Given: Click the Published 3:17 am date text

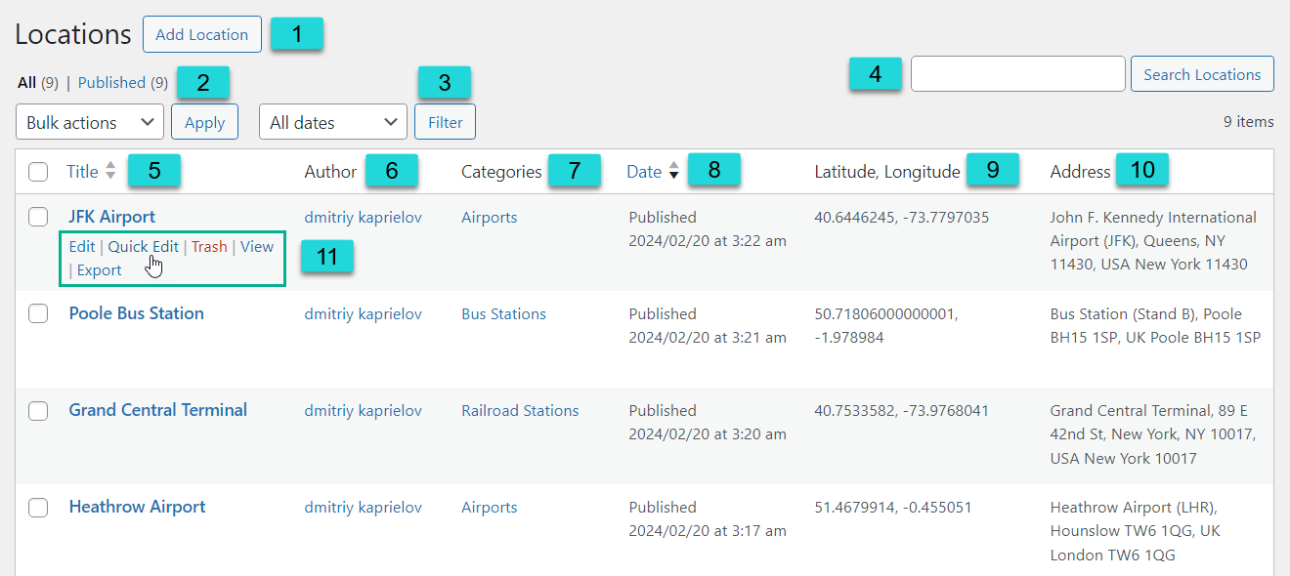Looking at the screenshot, I should (708, 518).
